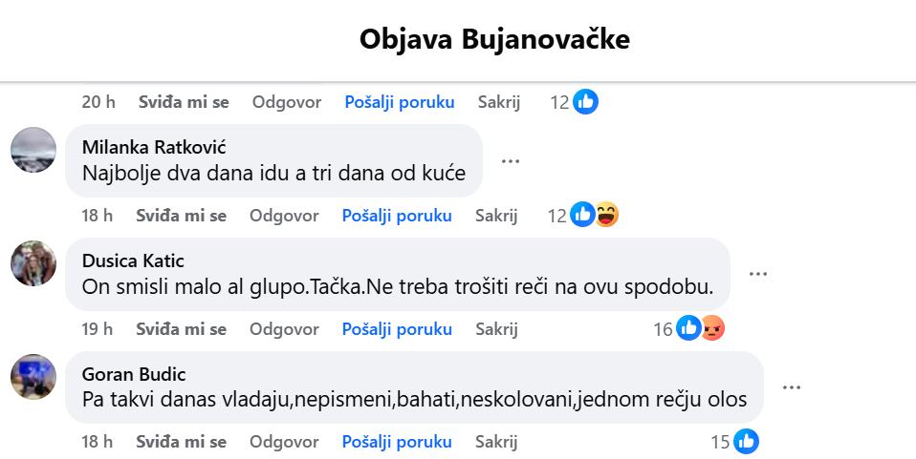Image resolution: width=916 pixels, height=459 pixels.
Task: Open three-dot menu on Dusica Katic's comment
Action: point(758,274)
